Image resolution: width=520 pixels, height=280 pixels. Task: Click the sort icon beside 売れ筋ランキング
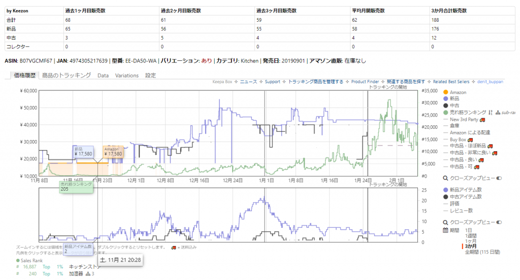coord(491,112)
